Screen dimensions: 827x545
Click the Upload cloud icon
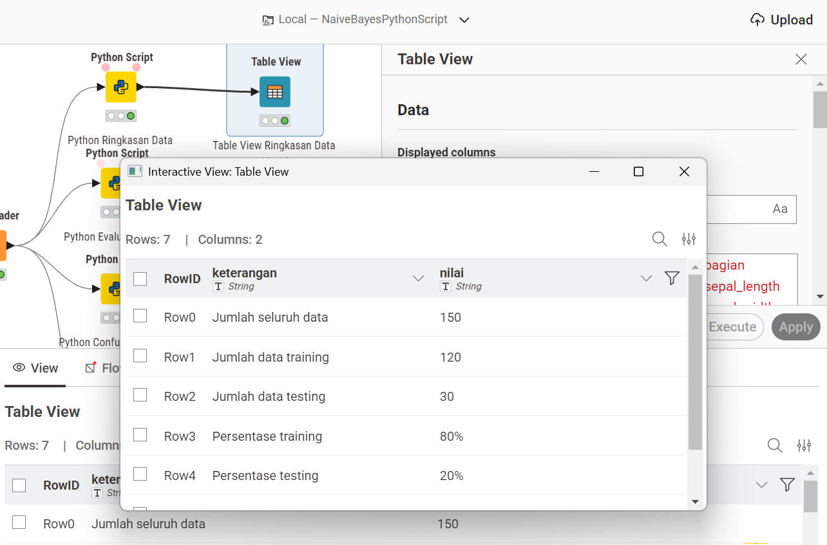[x=757, y=20]
